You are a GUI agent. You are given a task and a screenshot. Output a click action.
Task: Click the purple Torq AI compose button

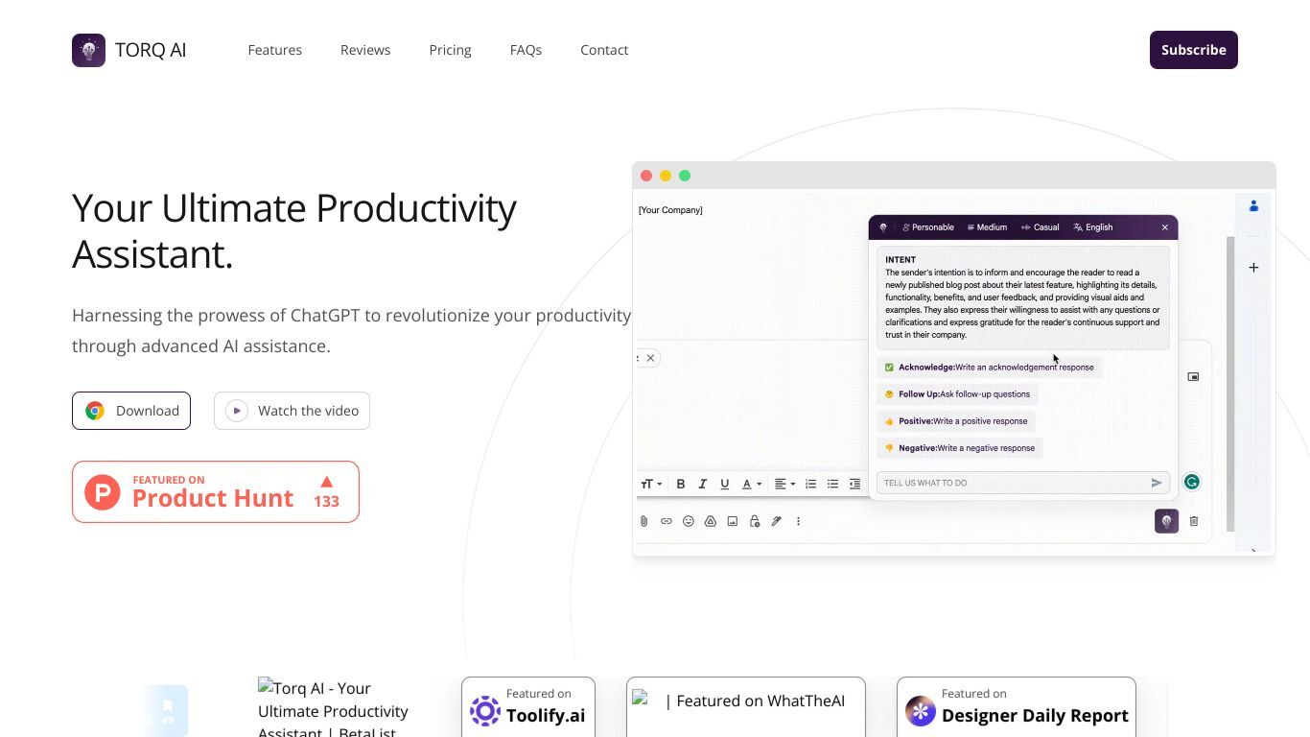1166,521
